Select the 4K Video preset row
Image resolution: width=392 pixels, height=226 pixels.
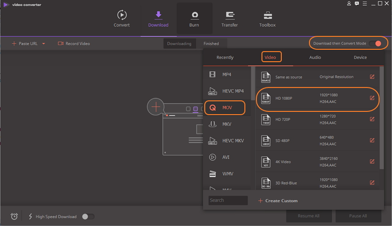pos(317,162)
